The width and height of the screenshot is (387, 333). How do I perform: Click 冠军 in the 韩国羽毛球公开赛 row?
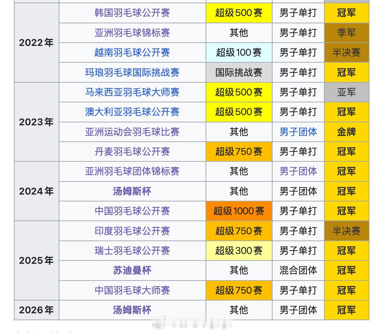[x=347, y=13]
